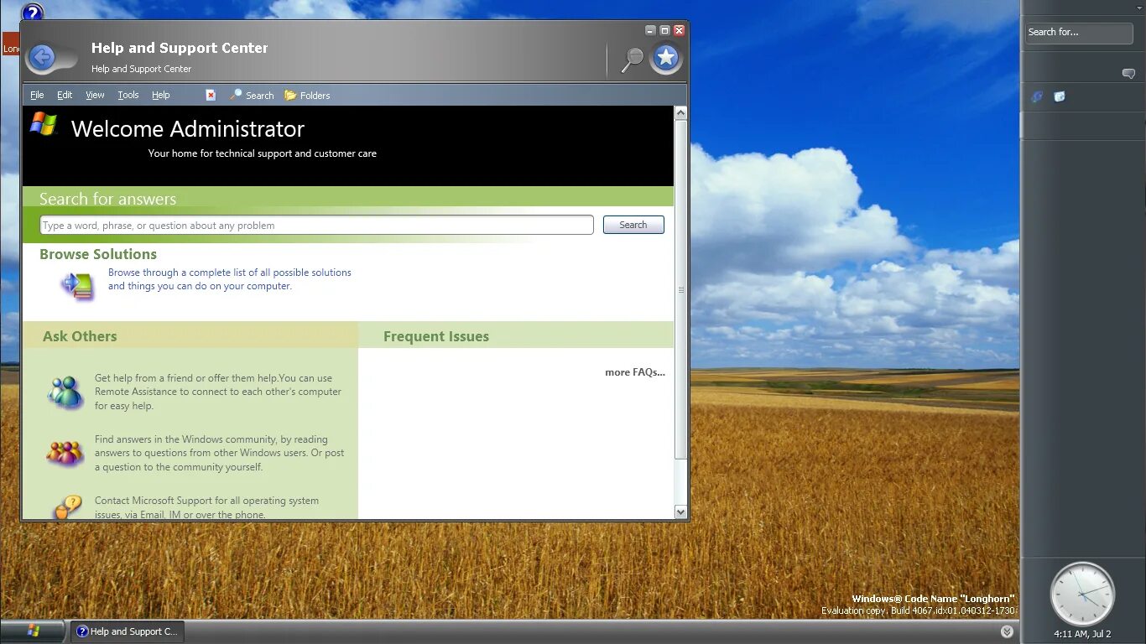Open the 'more FAQs...' link

pyautogui.click(x=635, y=371)
